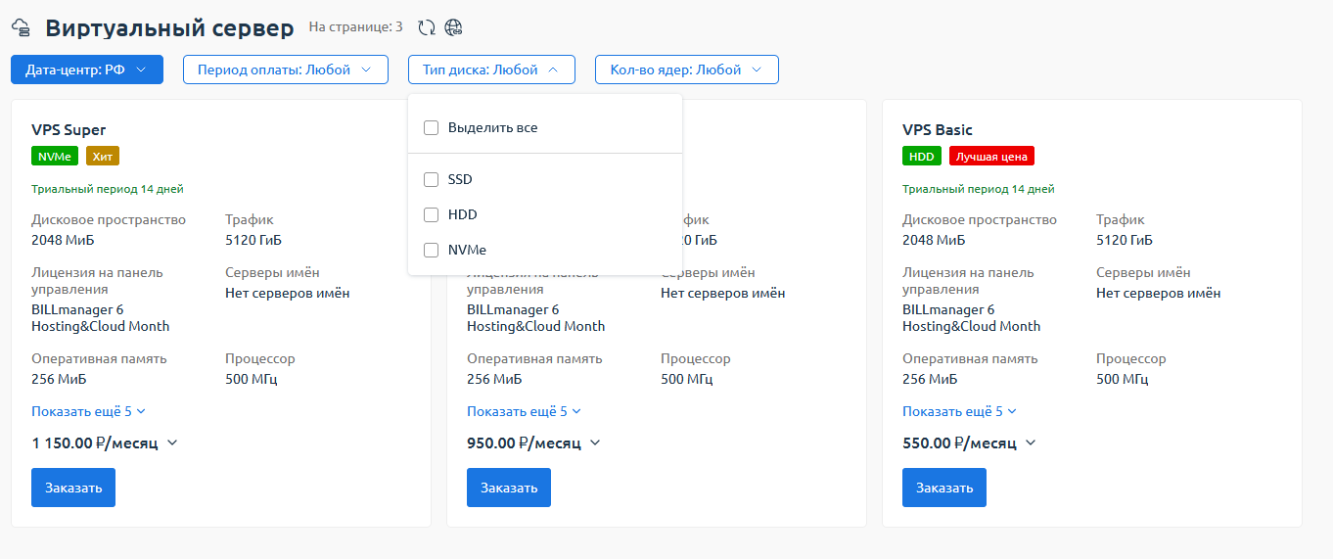Click the cloud server icon beside the title
This screenshot has height=559, width=1333.
click(x=21, y=28)
